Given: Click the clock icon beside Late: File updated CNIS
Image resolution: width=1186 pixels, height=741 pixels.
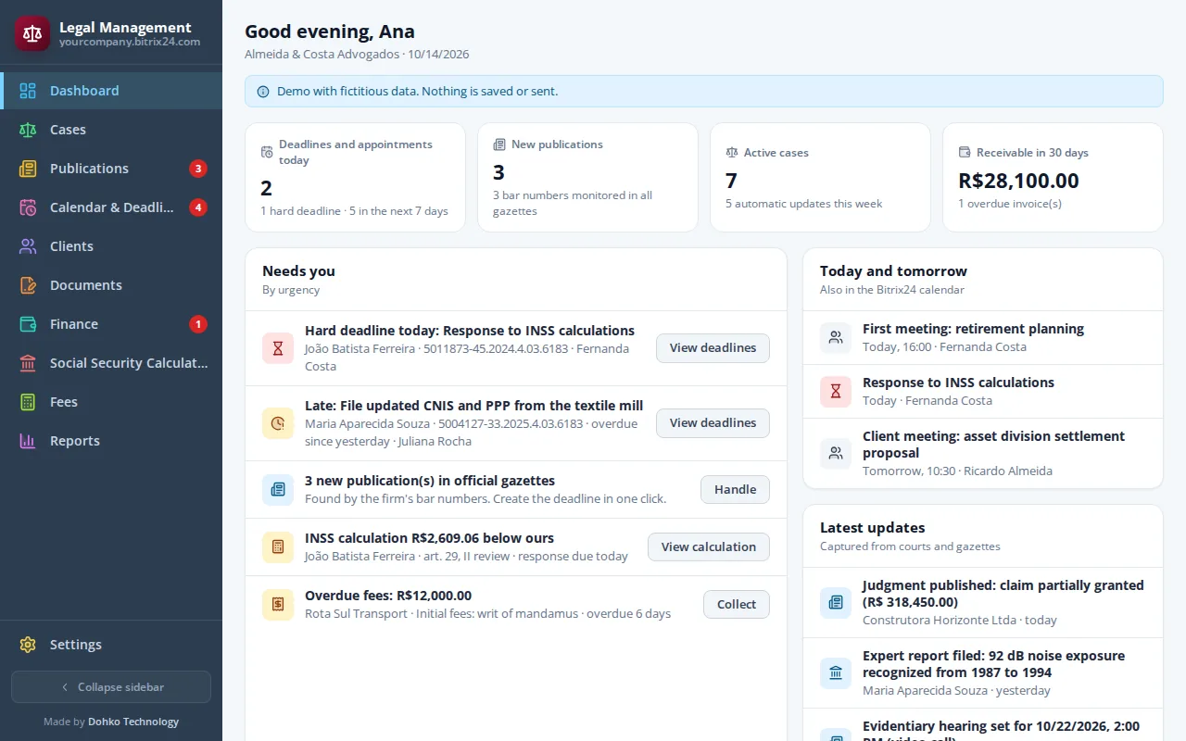Looking at the screenshot, I should [x=278, y=423].
